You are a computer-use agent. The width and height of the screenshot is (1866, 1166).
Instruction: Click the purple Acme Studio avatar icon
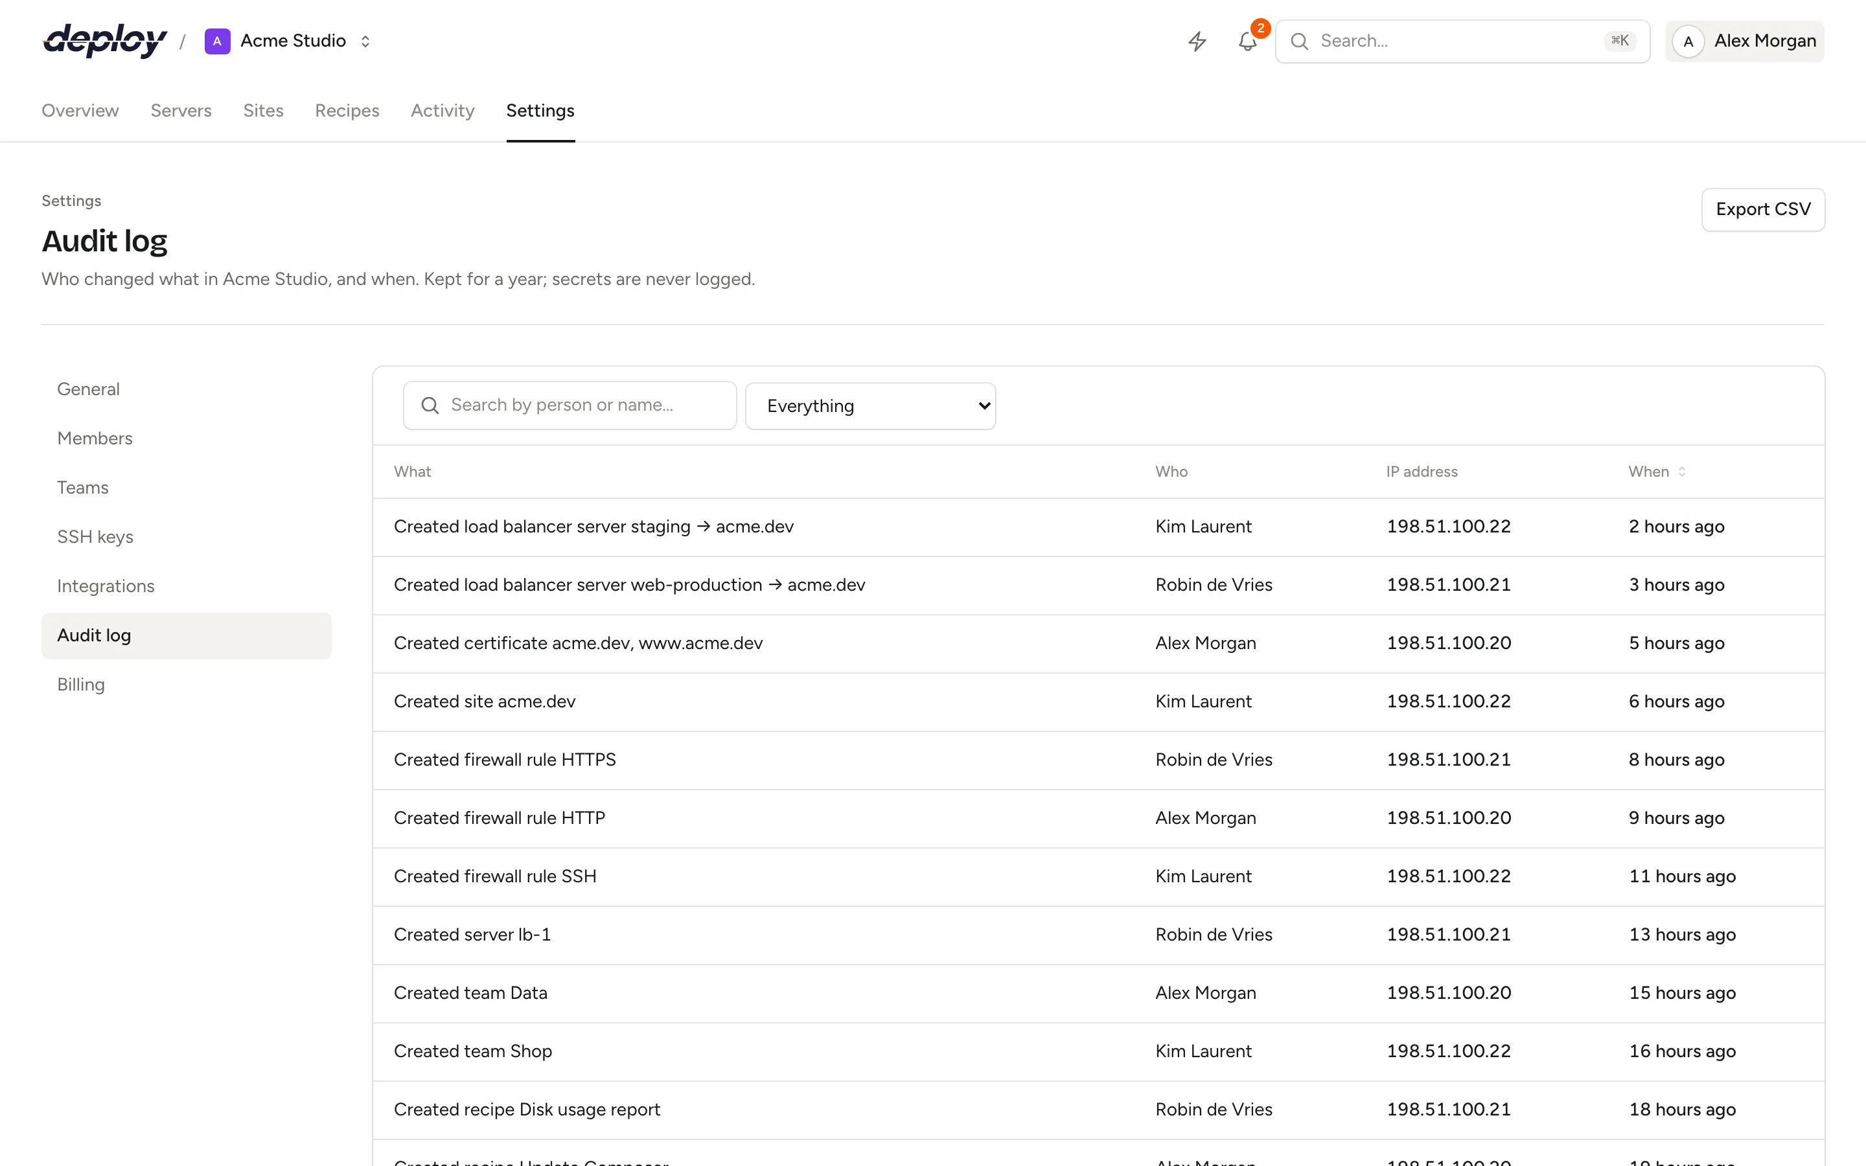tap(218, 41)
